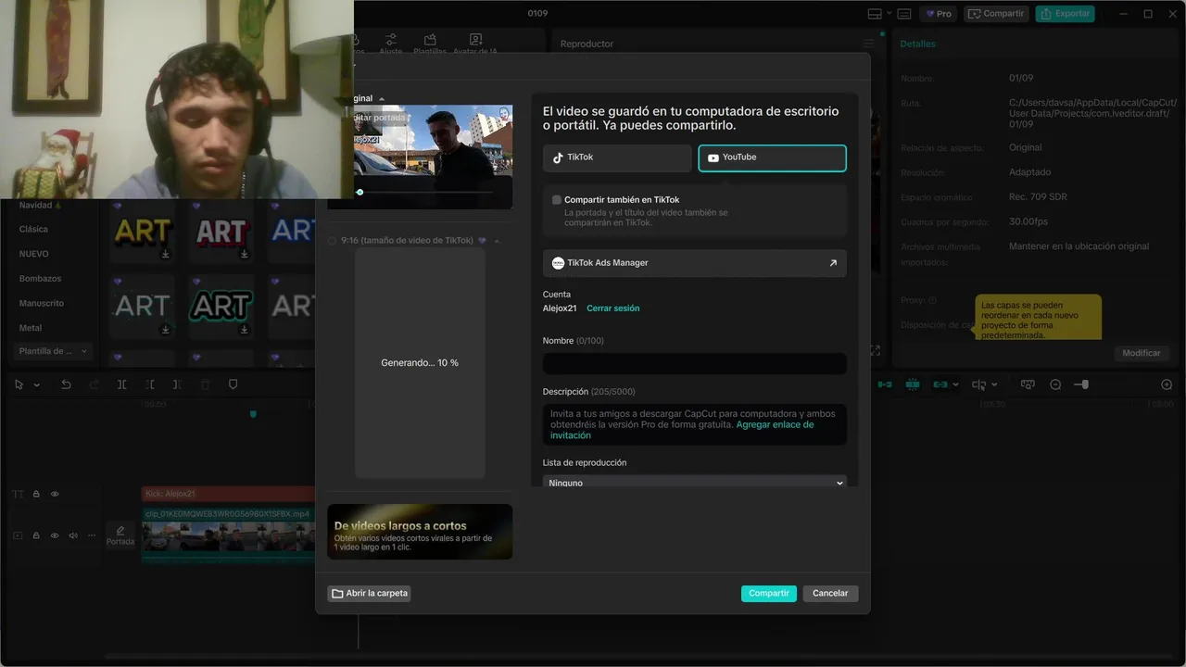The image size is (1186, 667).
Task: Toggle fullscreen player icon
Action: pos(875,350)
